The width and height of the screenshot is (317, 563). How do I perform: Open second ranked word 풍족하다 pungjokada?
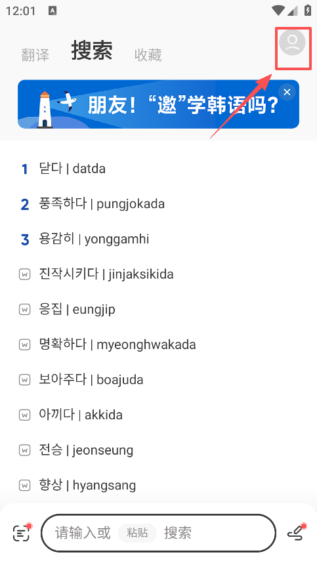(x=158, y=203)
